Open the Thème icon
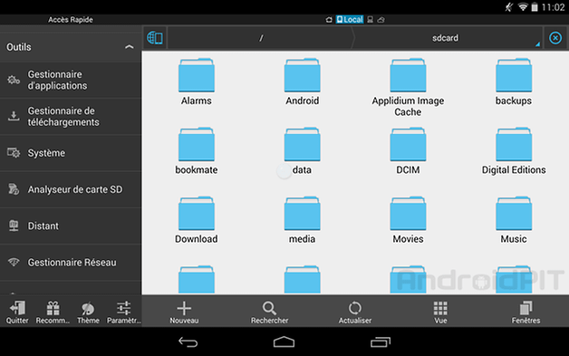Viewport: 569px width, 356px height. 88,309
